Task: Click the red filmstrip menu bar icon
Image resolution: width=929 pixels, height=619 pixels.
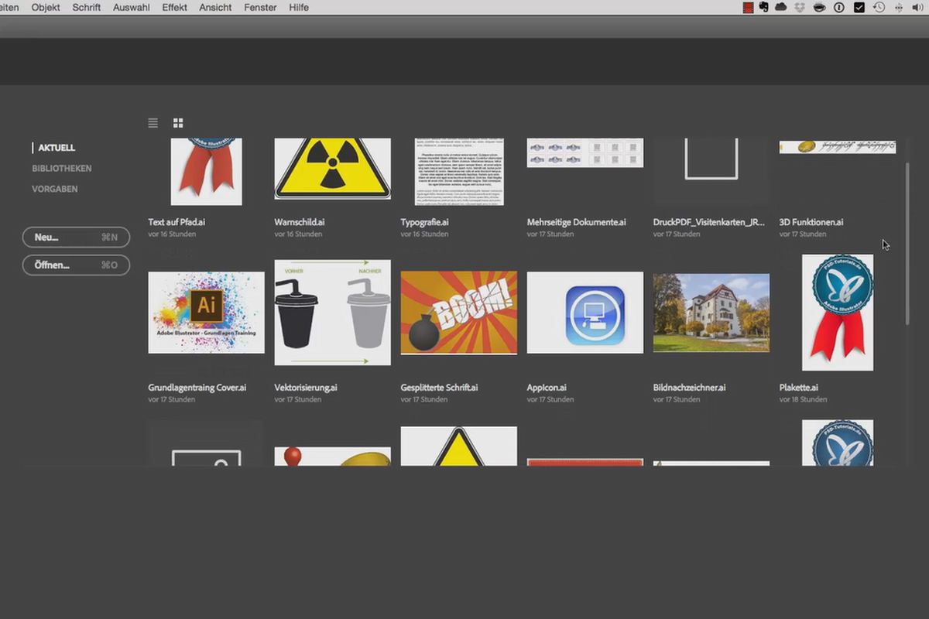Action: [748, 7]
